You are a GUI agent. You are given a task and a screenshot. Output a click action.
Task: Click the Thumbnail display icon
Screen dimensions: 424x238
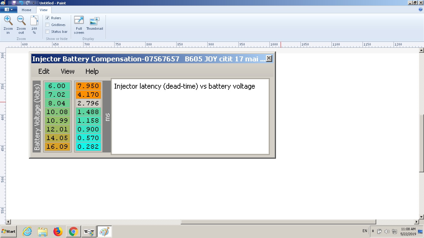click(94, 21)
